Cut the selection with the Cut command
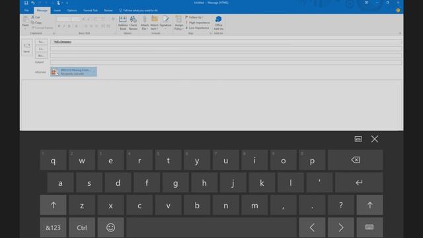The height and width of the screenshot is (238, 423). 36,17
